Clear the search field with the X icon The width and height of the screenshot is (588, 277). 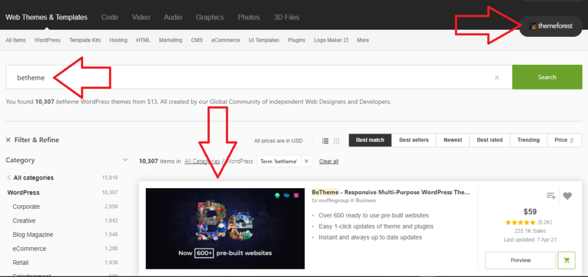pyautogui.click(x=497, y=77)
